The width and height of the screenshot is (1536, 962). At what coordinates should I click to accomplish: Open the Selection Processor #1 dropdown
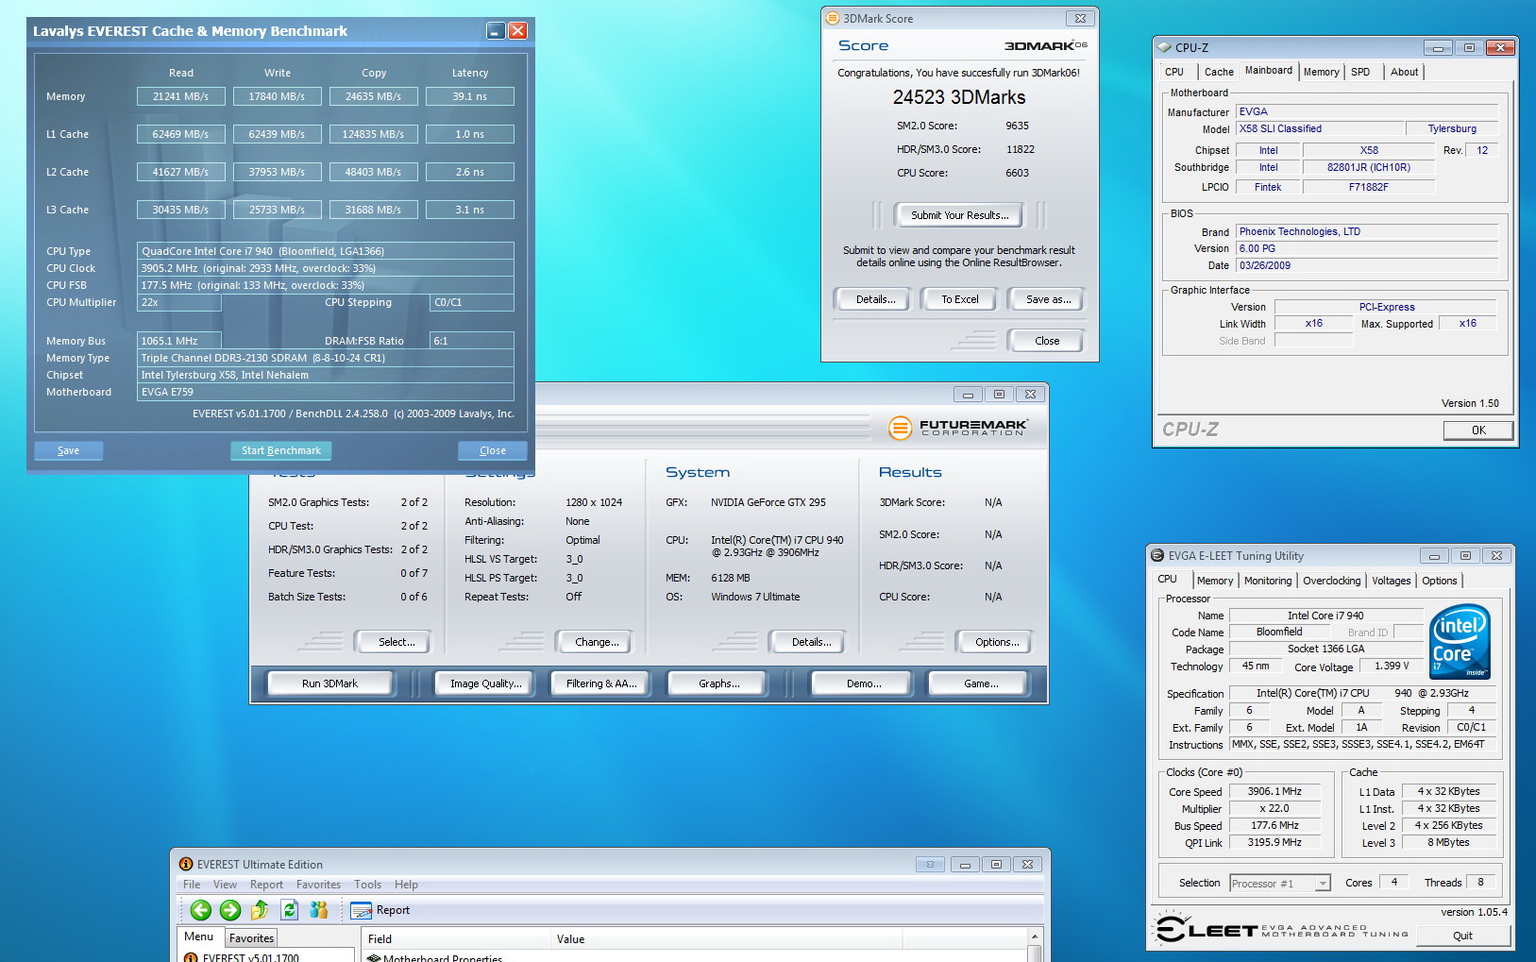[1323, 884]
